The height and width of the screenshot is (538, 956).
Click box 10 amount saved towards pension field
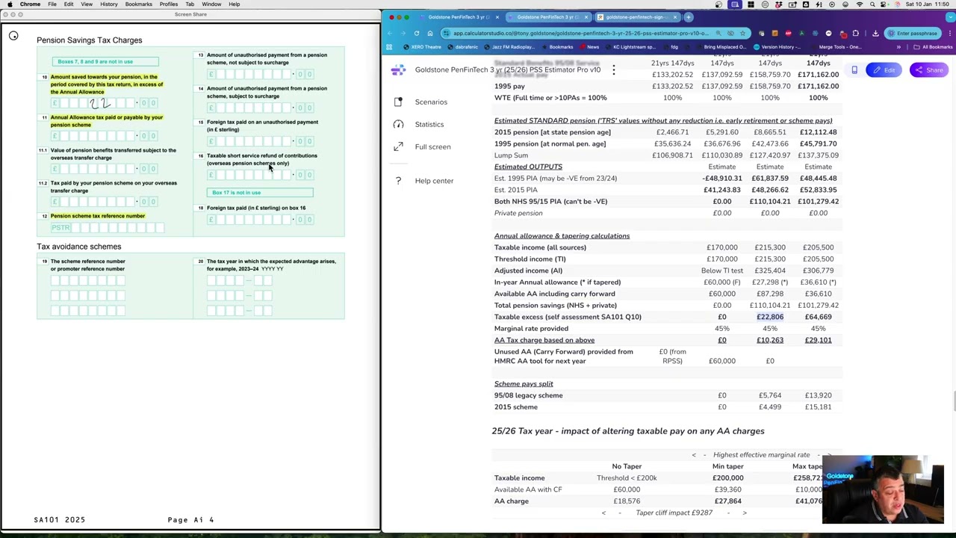point(105,102)
